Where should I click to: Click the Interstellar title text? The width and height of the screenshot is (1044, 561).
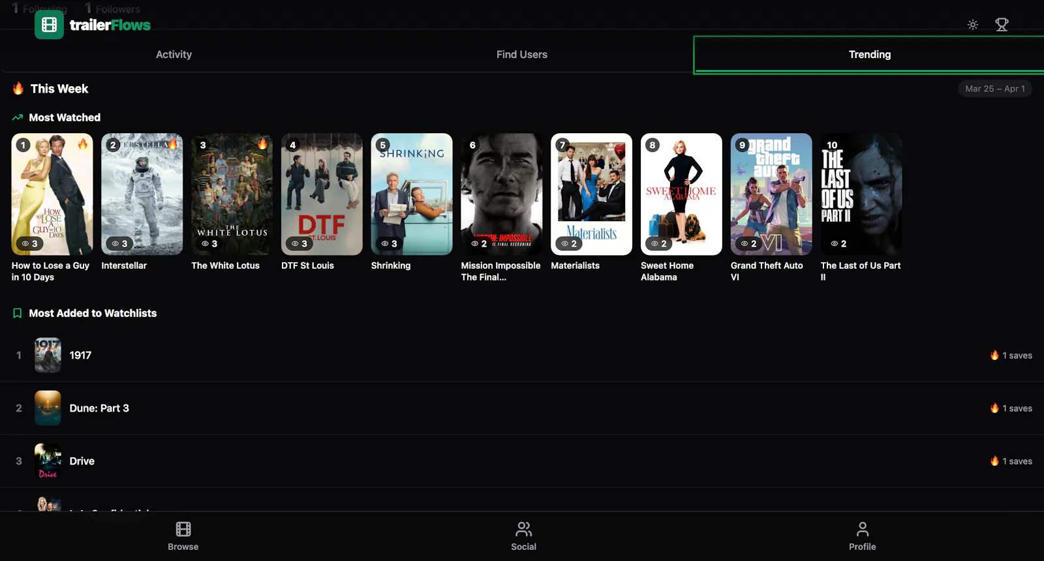[x=124, y=265]
